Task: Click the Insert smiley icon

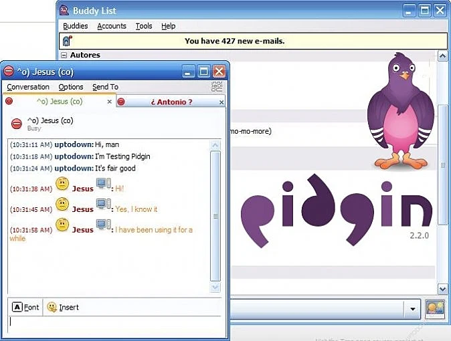Action: (52, 308)
